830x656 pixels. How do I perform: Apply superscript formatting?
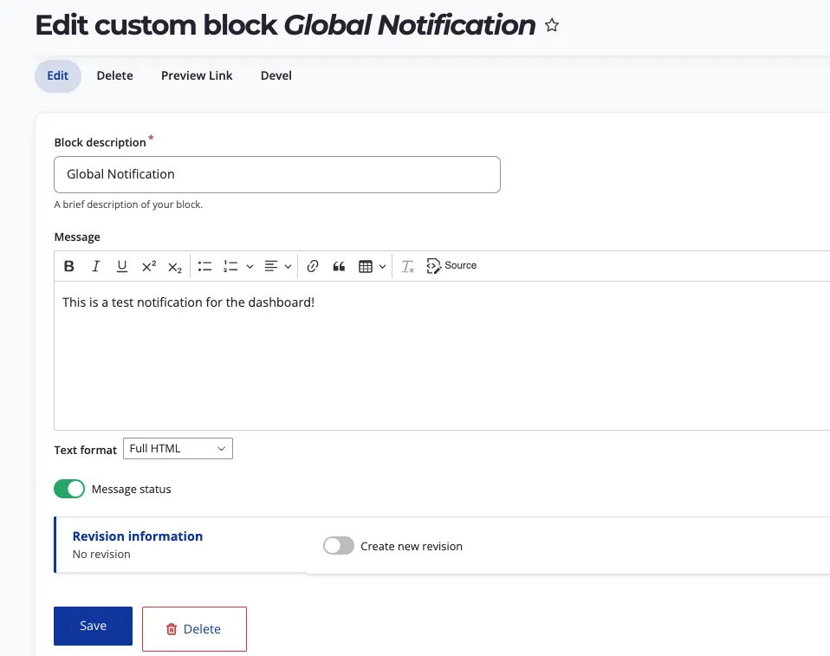[149, 266]
